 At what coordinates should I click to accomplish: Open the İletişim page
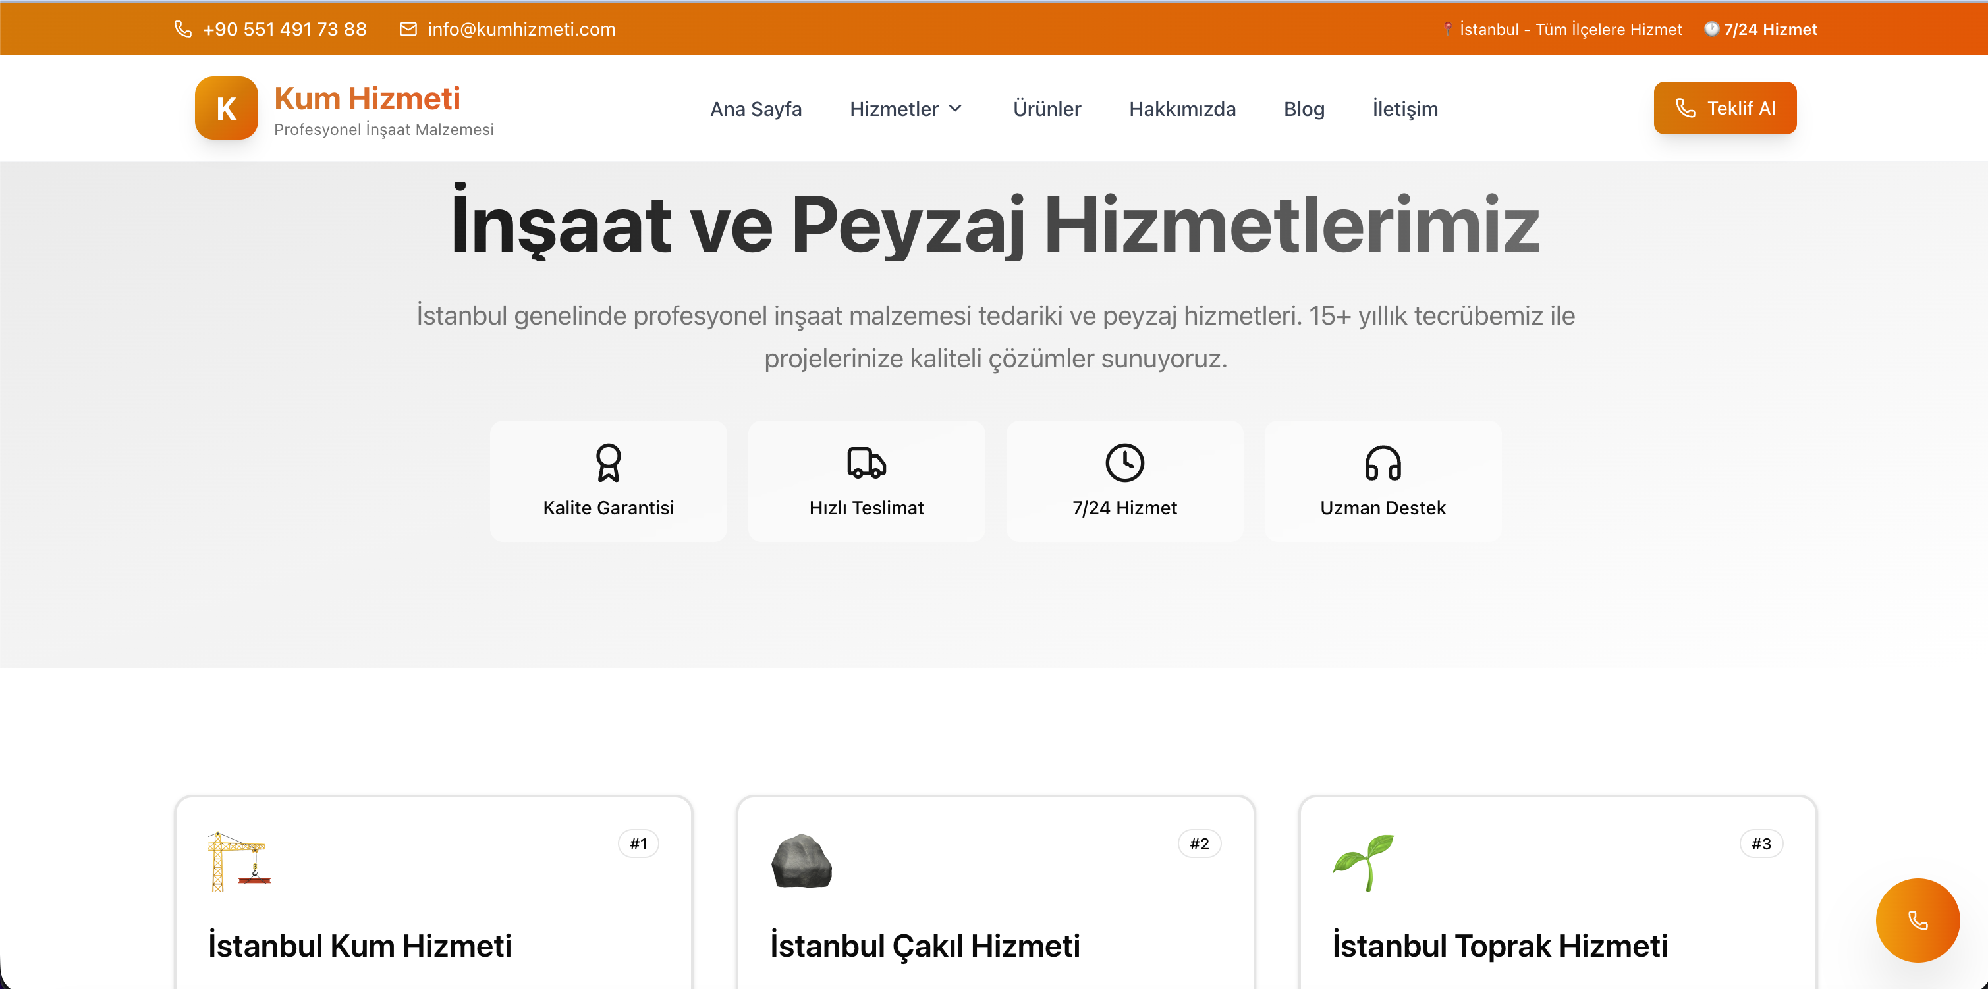click(x=1405, y=109)
